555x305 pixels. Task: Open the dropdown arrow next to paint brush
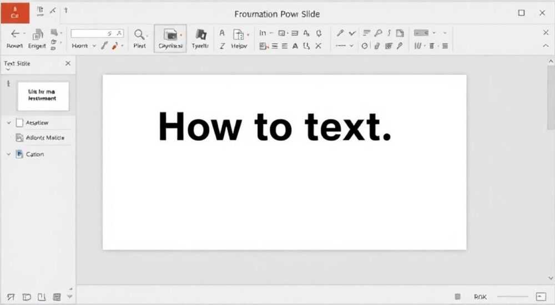[x=123, y=45]
